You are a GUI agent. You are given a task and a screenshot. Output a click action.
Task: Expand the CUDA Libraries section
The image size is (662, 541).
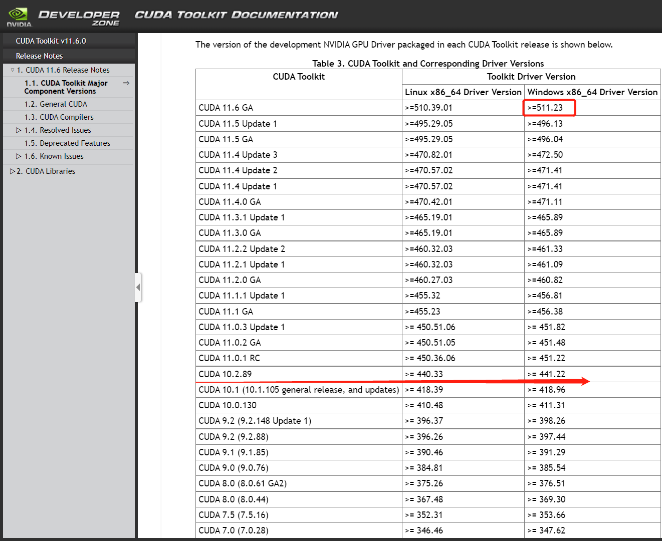tap(12, 171)
